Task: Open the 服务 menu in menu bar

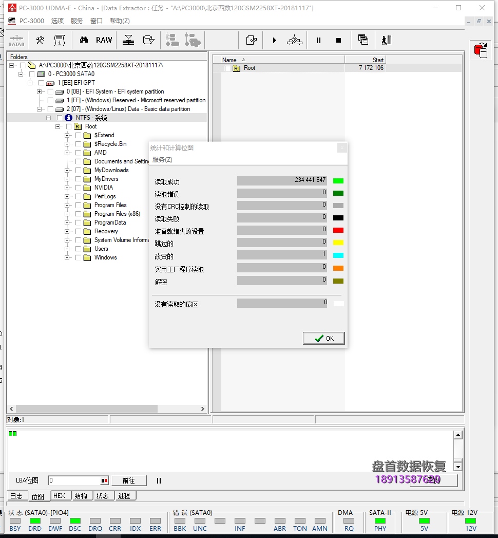Action: (x=76, y=21)
